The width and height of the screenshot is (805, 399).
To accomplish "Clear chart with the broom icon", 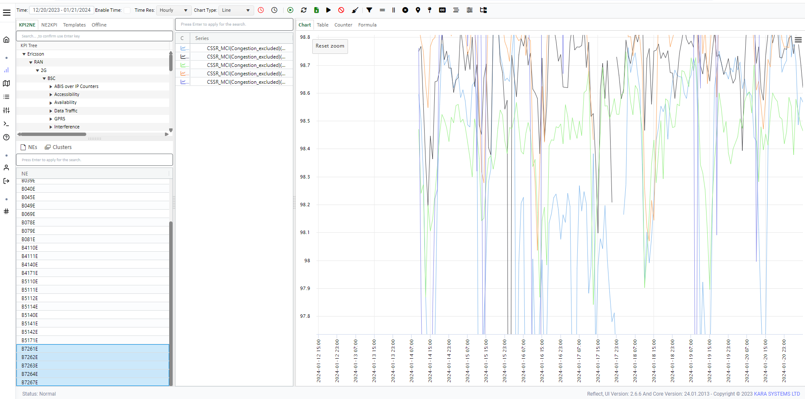I will point(355,10).
